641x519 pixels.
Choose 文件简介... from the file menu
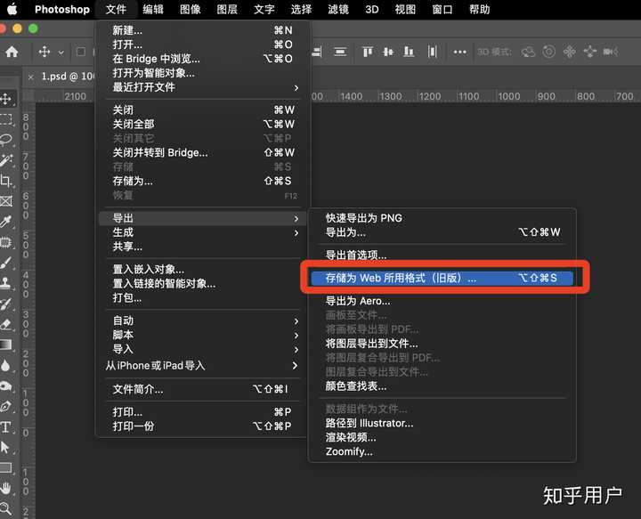203,389
